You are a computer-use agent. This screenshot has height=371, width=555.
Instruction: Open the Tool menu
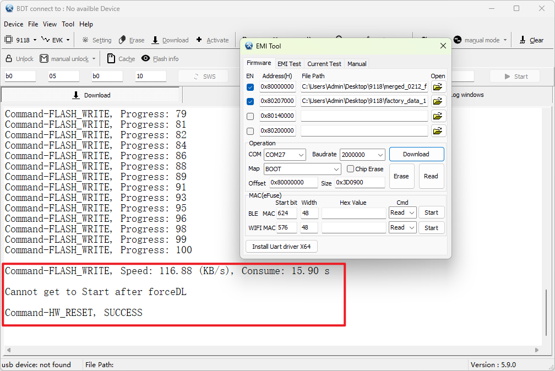68,24
